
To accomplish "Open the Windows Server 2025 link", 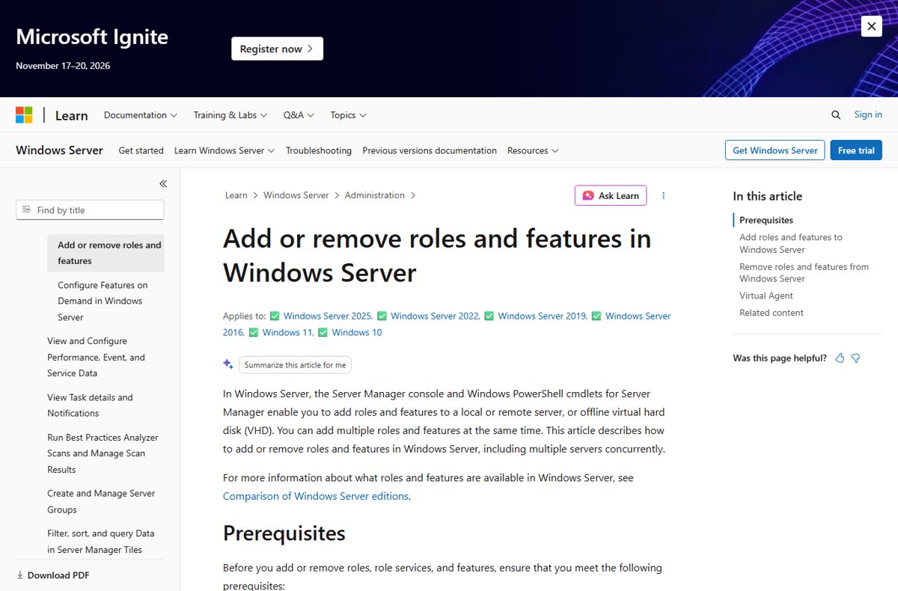I will tap(327, 316).
